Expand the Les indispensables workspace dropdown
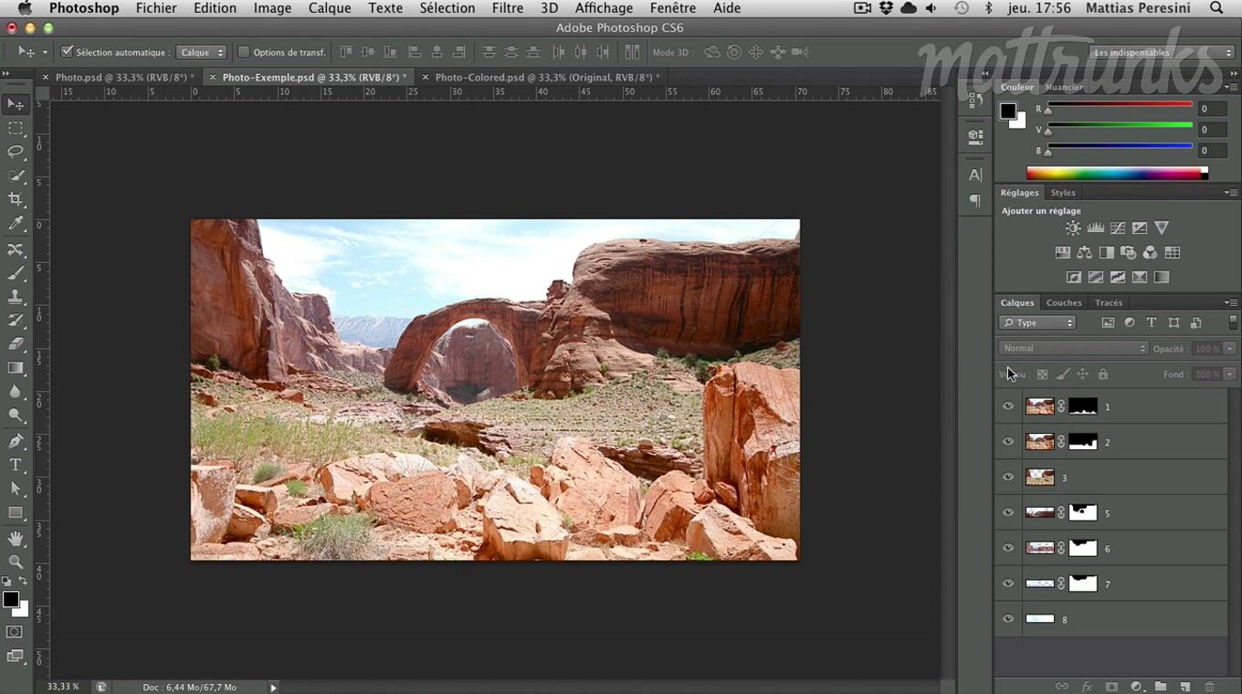Image resolution: width=1242 pixels, height=694 pixels. [x=1161, y=53]
